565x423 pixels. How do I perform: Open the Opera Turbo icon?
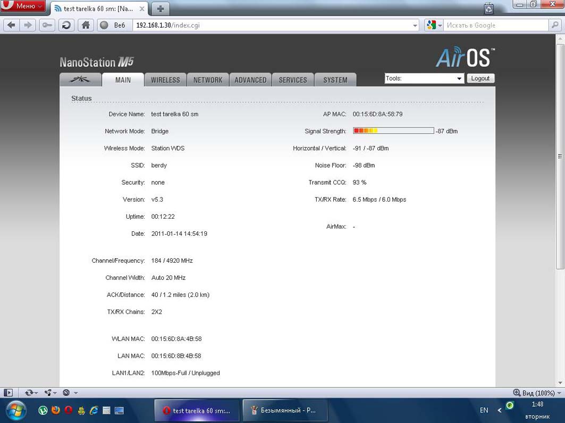(x=66, y=393)
